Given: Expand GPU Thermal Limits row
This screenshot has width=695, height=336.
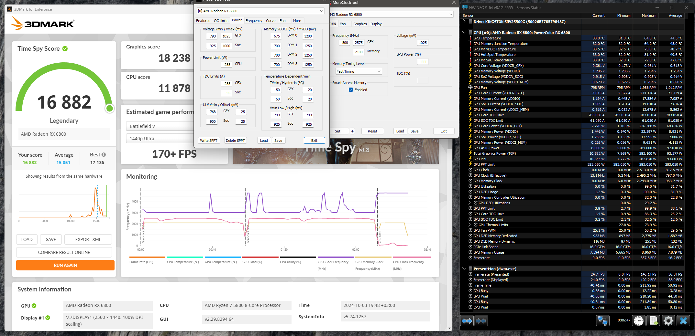Looking at the screenshot, I should (470, 225).
